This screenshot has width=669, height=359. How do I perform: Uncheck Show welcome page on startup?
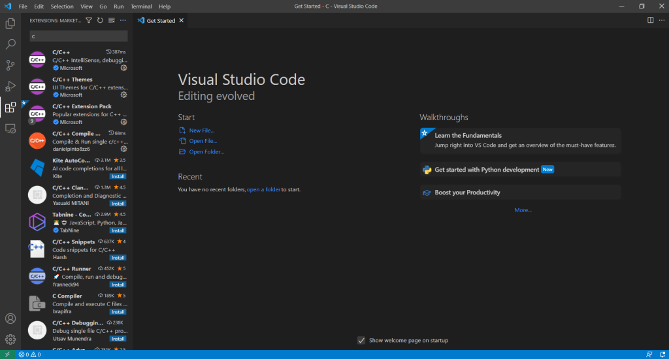click(361, 340)
